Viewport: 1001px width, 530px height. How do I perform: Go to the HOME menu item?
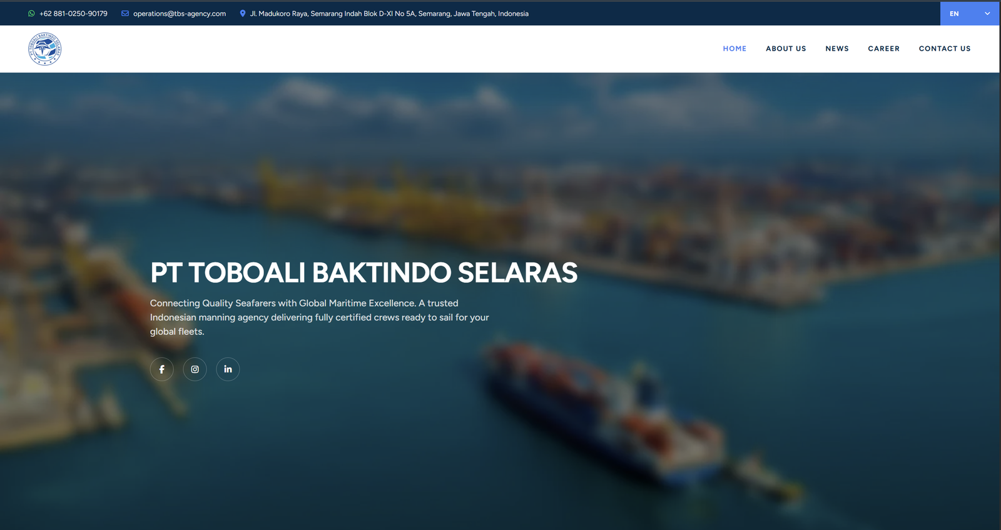[734, 49]
